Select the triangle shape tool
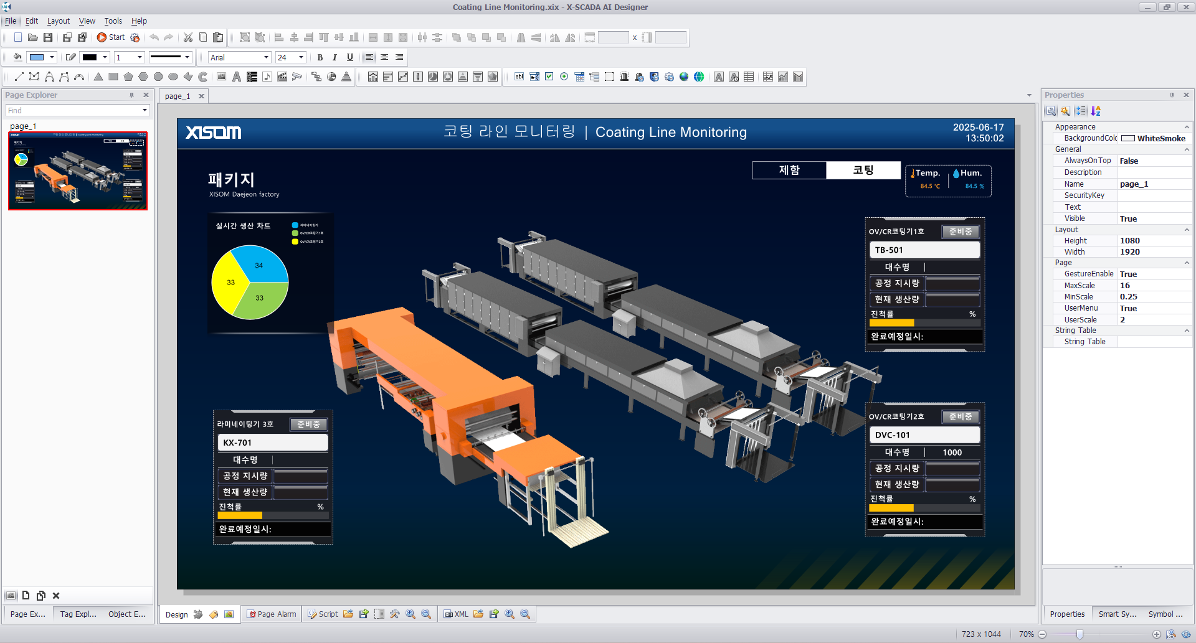 coord(98,77)
